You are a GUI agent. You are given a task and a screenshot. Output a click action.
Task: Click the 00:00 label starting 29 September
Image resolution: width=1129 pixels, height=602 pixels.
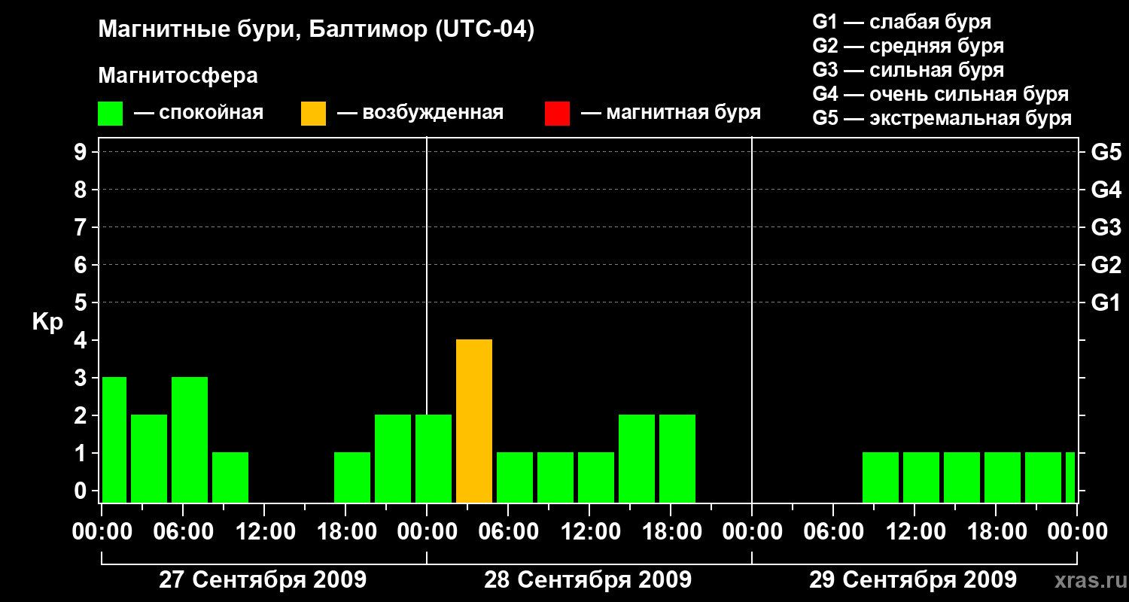[x=751, y=532]
